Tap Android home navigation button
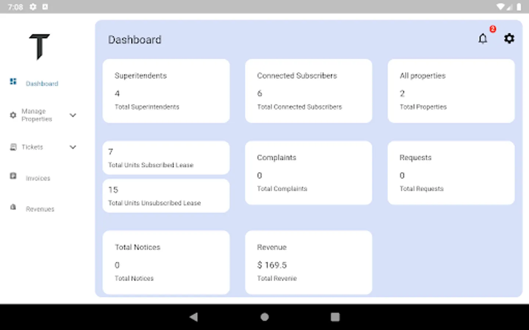This screenshot has height=330, width=529. pos(264,317)
